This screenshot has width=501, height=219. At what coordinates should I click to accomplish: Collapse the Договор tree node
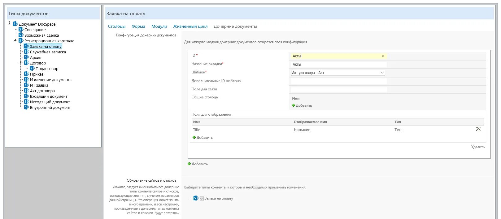click(21, 63)
